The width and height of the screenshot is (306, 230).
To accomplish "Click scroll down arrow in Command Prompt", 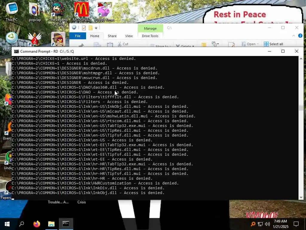I will tap(301, 197).
